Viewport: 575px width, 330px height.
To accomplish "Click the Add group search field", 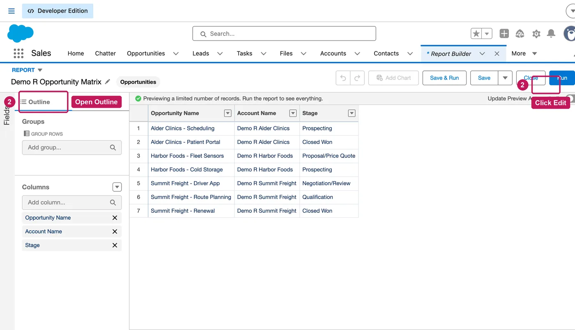I will (72, 148).
